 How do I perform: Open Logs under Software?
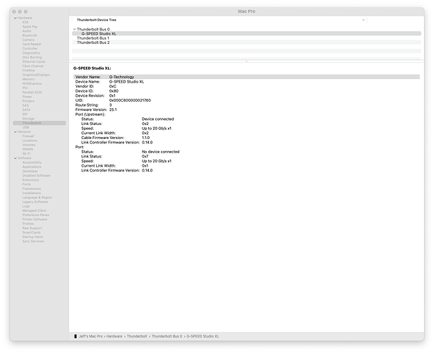point(26,206)
